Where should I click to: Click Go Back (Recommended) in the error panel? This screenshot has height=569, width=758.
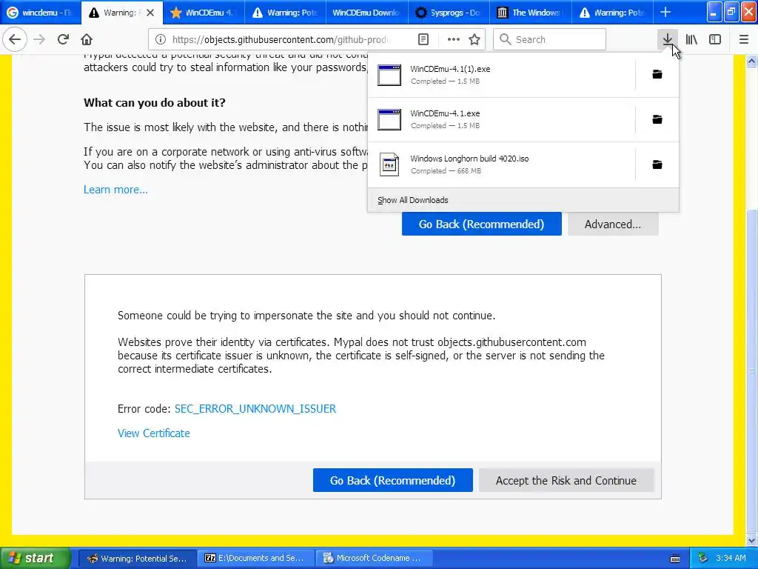pos(392,480)
